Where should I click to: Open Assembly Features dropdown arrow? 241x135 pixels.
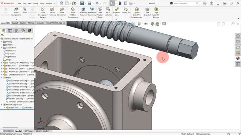pyautogui.click(x=83, y=19)
